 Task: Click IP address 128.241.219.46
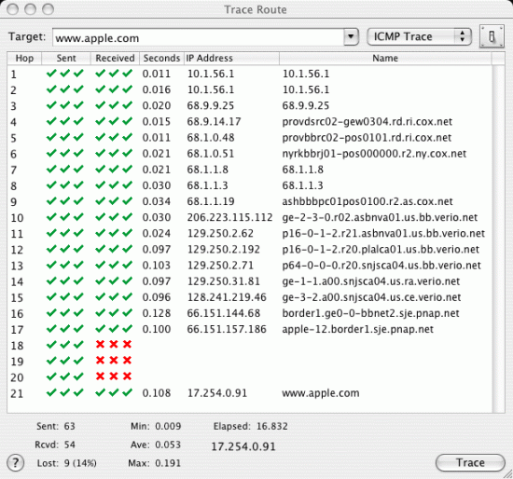pos(227,297)
